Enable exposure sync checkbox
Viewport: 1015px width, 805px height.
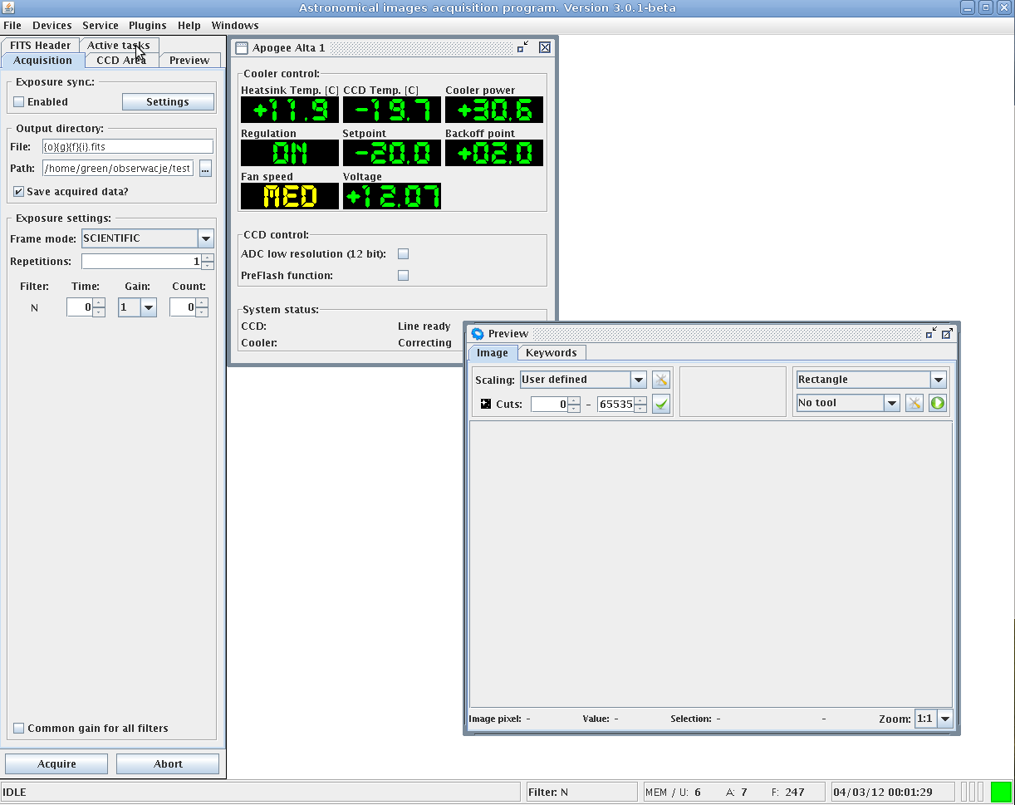point(19,102)
